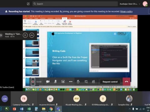The image size is (150, 112).
Task: Click the battery icon in system tray
Action: (137, 109)
